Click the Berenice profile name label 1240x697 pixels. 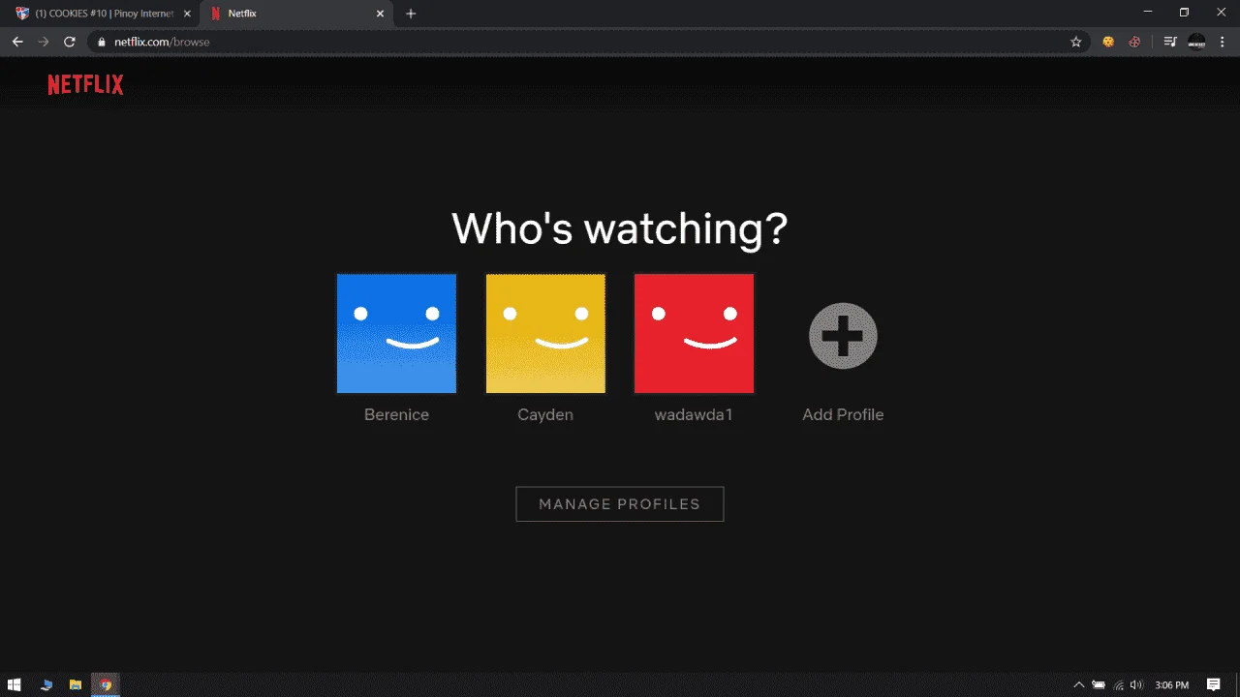(x=396, y=414)
